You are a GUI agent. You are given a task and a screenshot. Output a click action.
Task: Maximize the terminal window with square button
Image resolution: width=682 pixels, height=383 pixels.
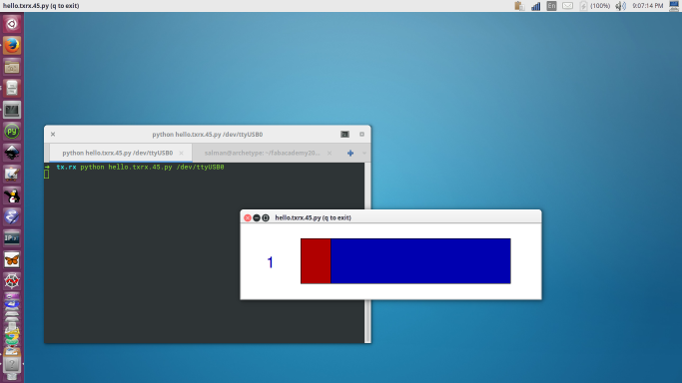click(x=361, y=135)
